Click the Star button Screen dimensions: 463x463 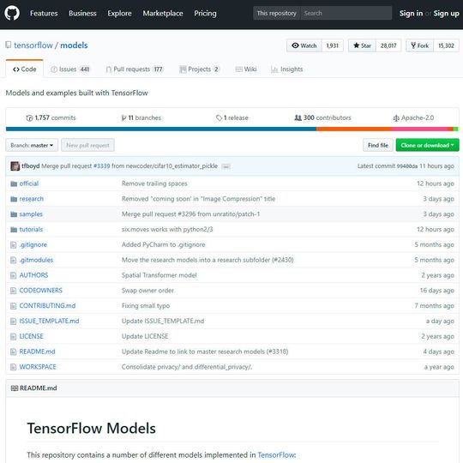tap(362, 45)
